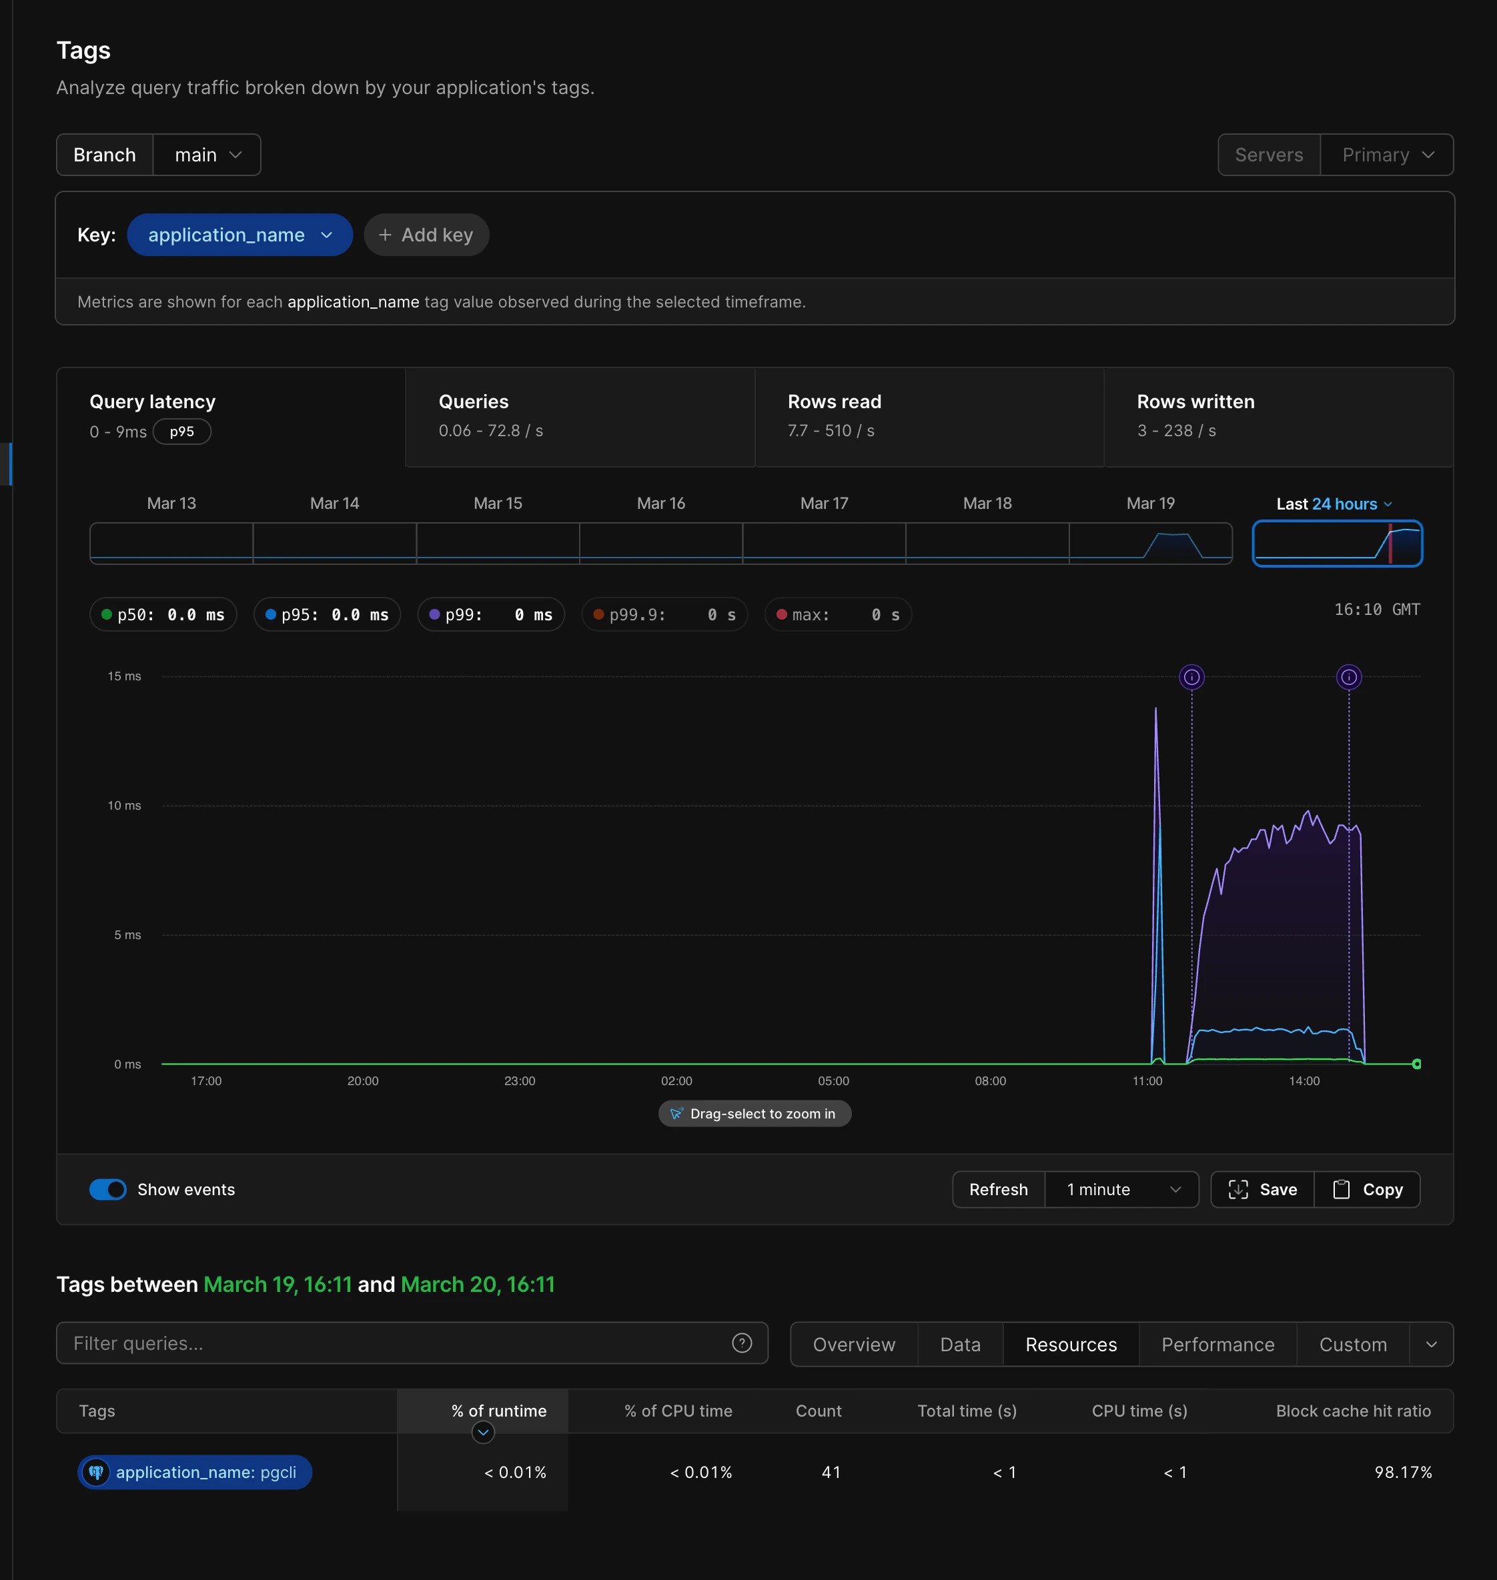The width and height of the screenshot is (1497, 1580).
Task: Toggle the p50 latency legend chip
Action: pyautogui.click(x=163, y=614)
